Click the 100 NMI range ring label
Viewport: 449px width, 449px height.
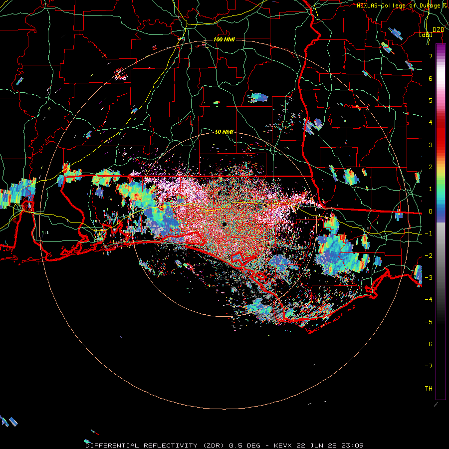click(x=224, y=39)
